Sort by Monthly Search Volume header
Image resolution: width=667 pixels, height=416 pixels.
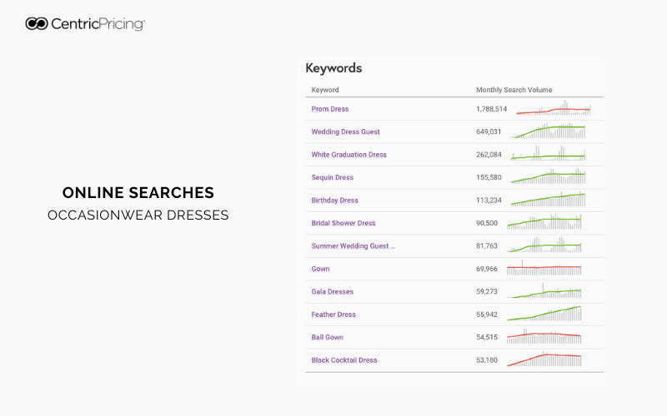click(514, 90)
